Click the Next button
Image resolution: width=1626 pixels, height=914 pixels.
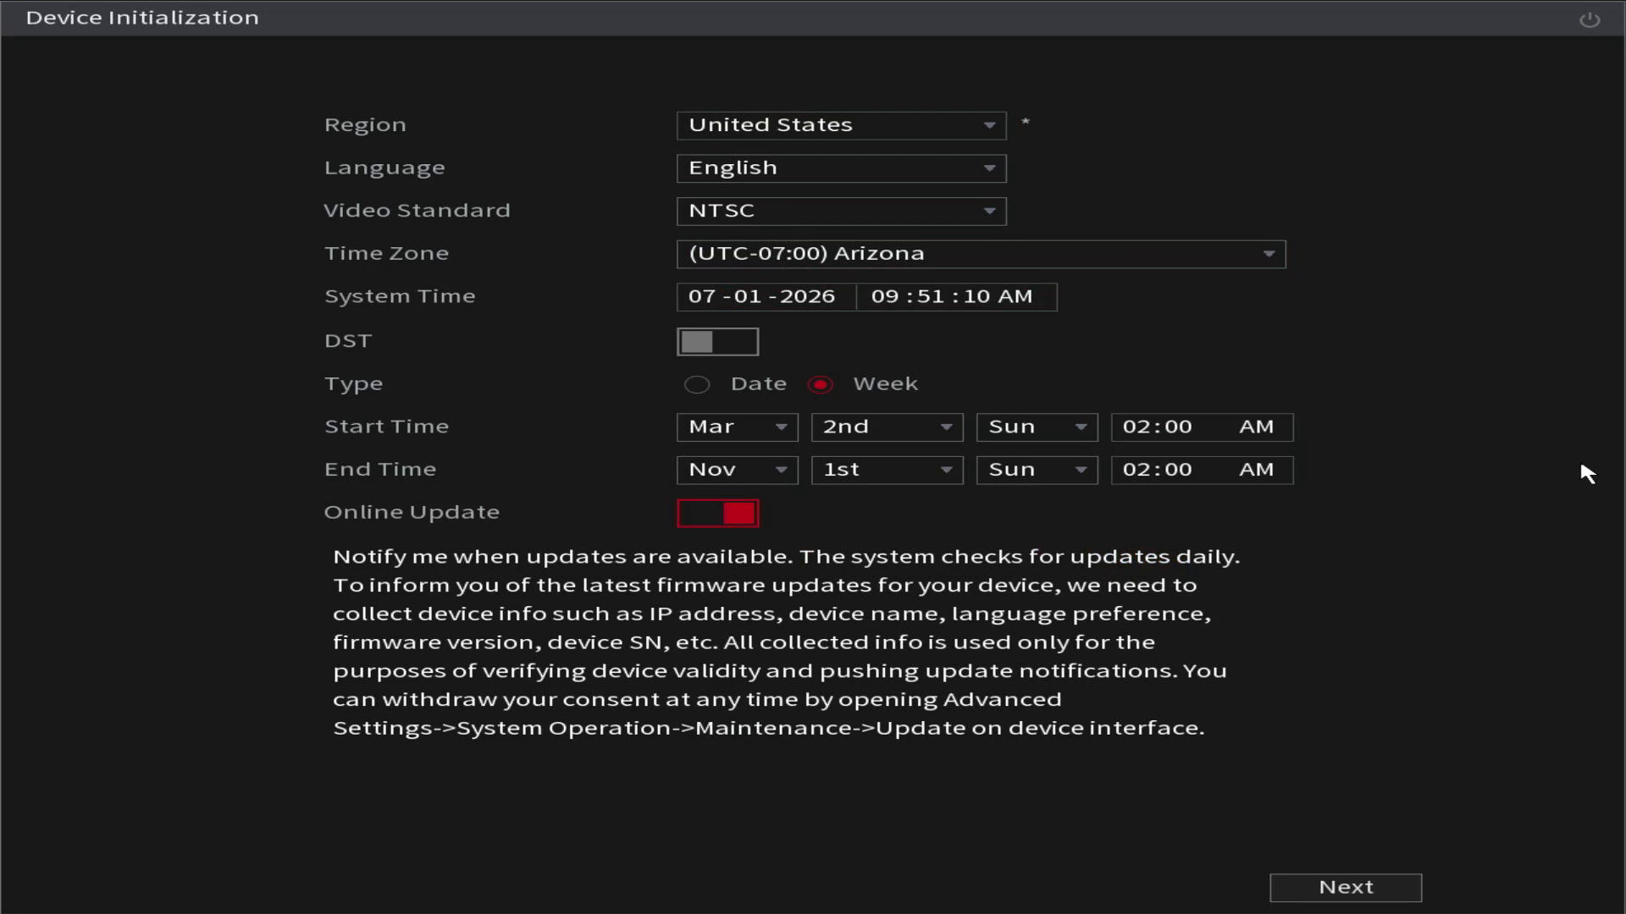1346,888
